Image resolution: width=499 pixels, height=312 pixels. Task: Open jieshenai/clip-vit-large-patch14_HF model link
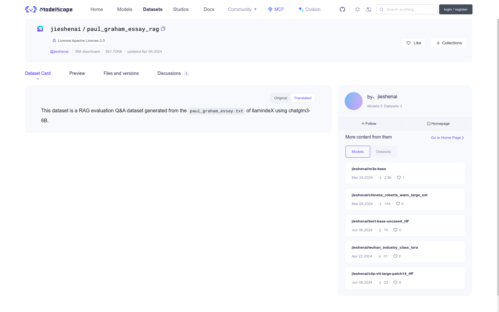coord(382,274)
